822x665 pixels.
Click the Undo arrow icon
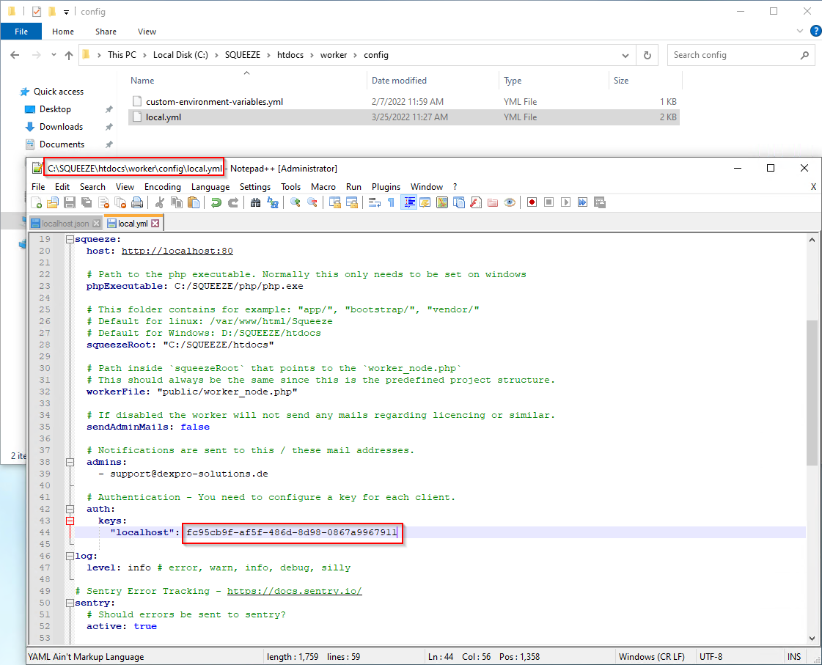216,202
